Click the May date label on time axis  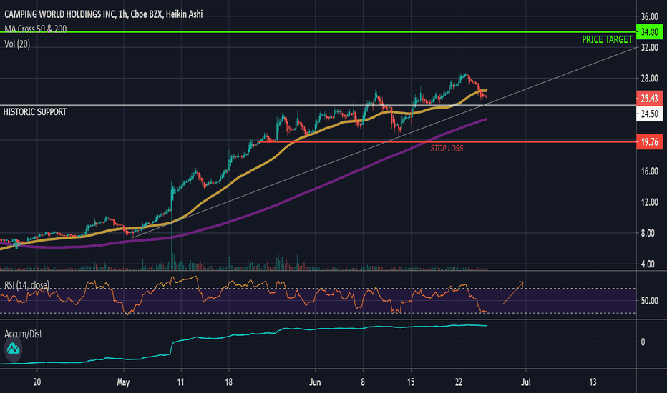[x=123, y=382]
